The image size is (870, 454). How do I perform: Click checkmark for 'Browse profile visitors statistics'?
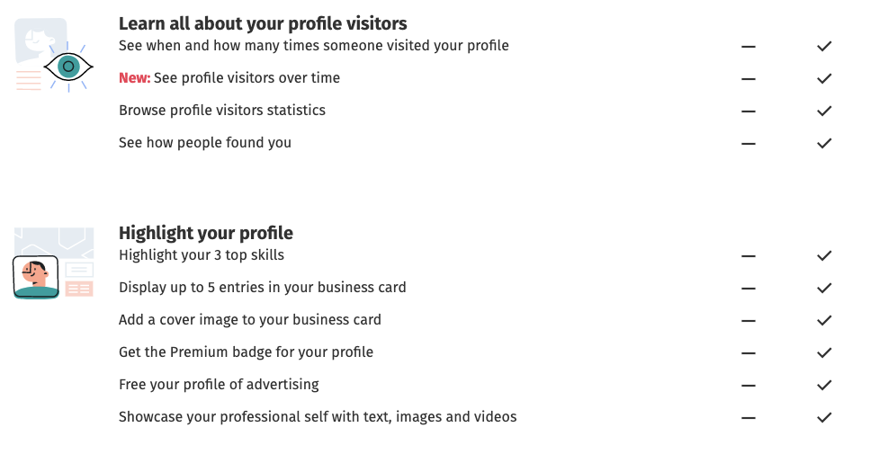pyautogui.click(x=824, y=111)
